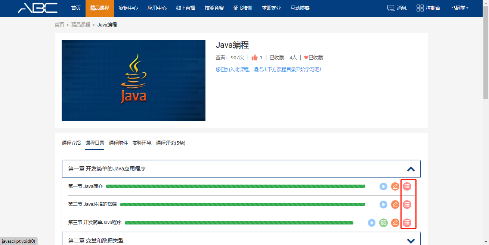Click the Java course cover image
Image resolution: width=489 pixels, height=245 pixels.
[x=133, y=81]
